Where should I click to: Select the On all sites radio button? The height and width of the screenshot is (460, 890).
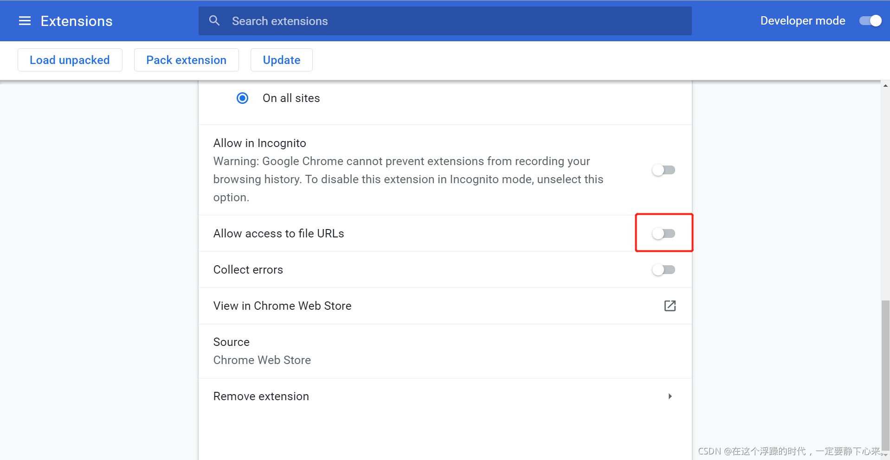point(242,98)
